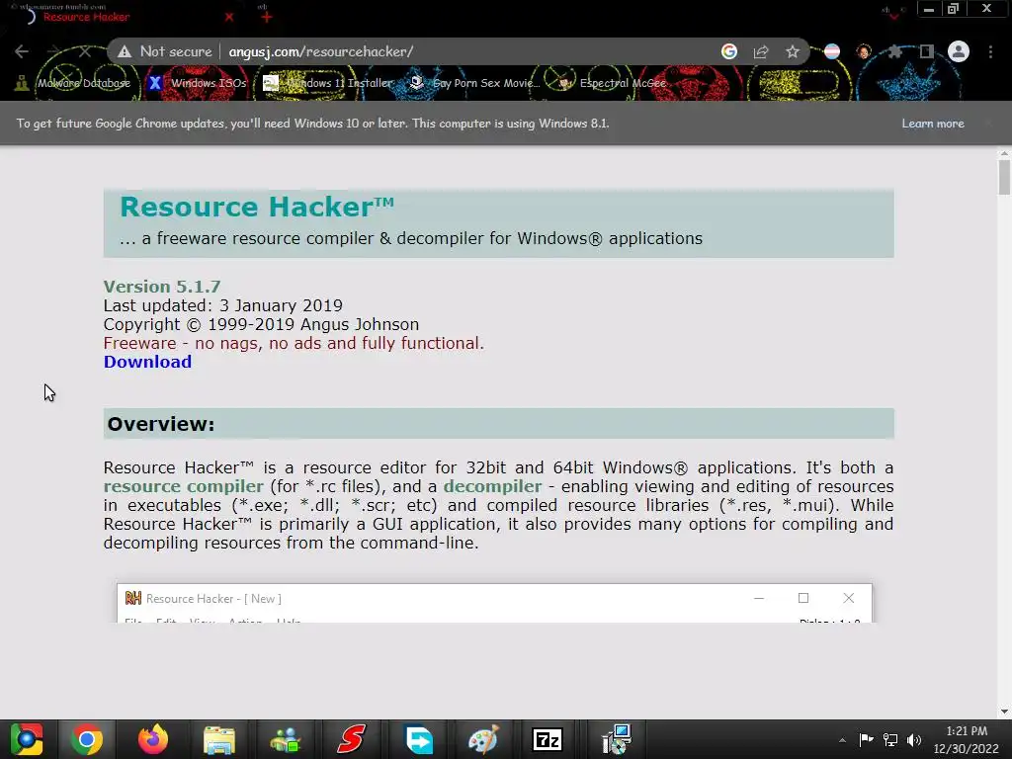Click Learn more in update notice
Image resolution: width=1012 pixels, height=759 pixels.
coord(933,124)
